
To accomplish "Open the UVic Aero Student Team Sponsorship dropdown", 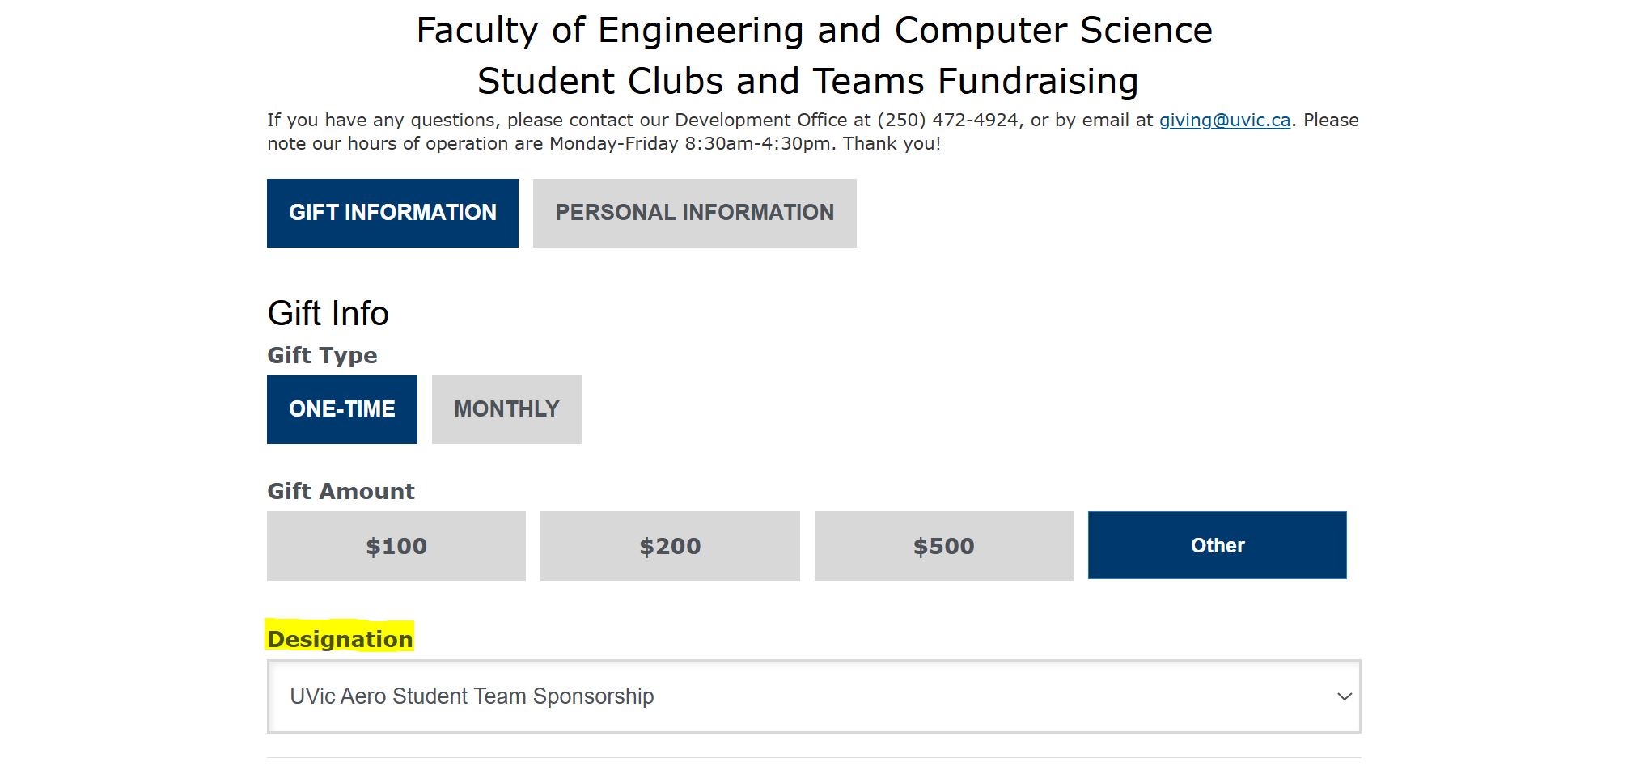I will click(x=813, y=696).
